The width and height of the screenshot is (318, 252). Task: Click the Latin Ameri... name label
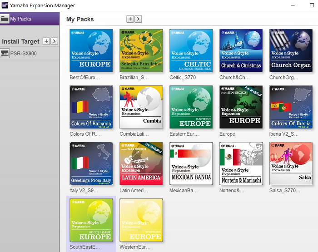134,191
